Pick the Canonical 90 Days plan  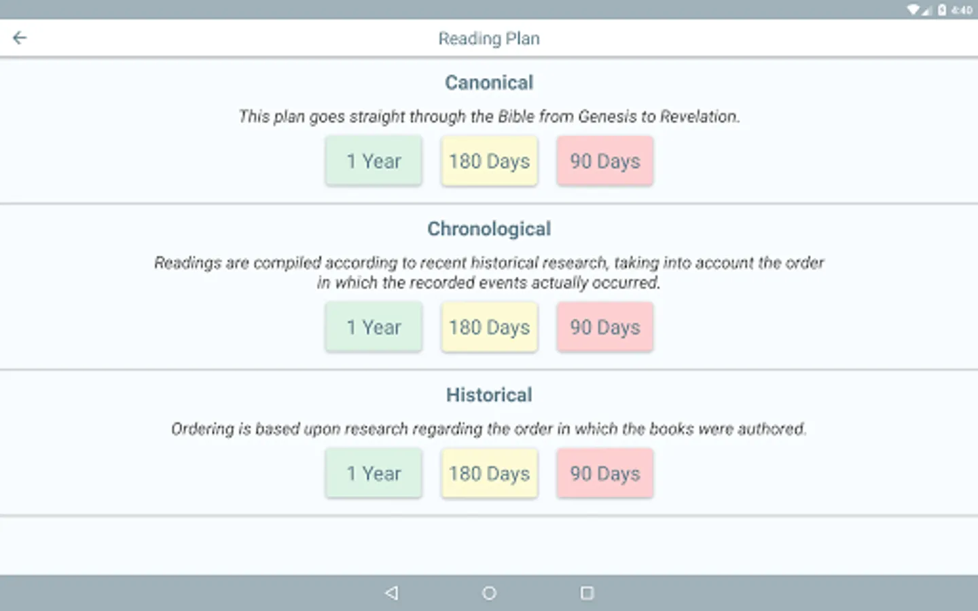604,161
